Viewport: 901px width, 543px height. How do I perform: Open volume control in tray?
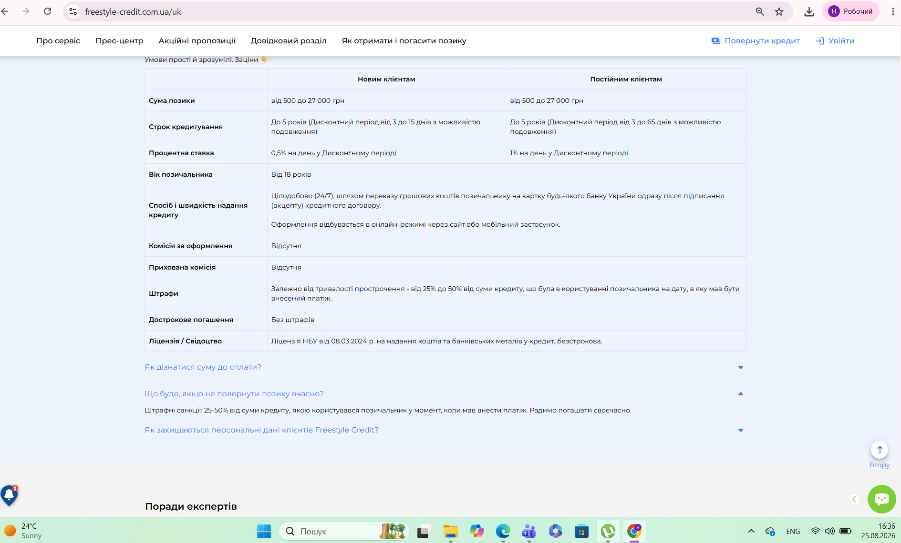click(830, 531)
